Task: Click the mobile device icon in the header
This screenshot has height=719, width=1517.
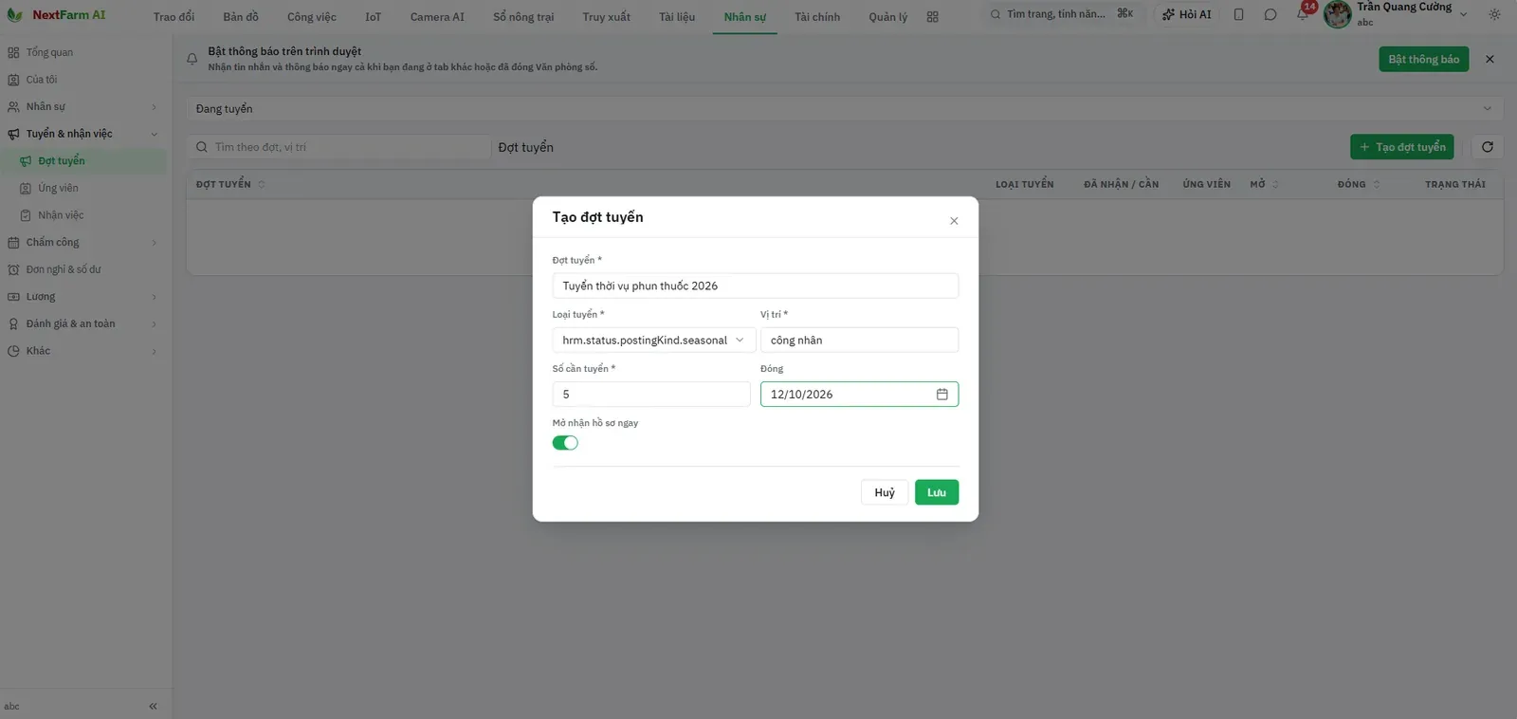Action: click(1238, 14)
